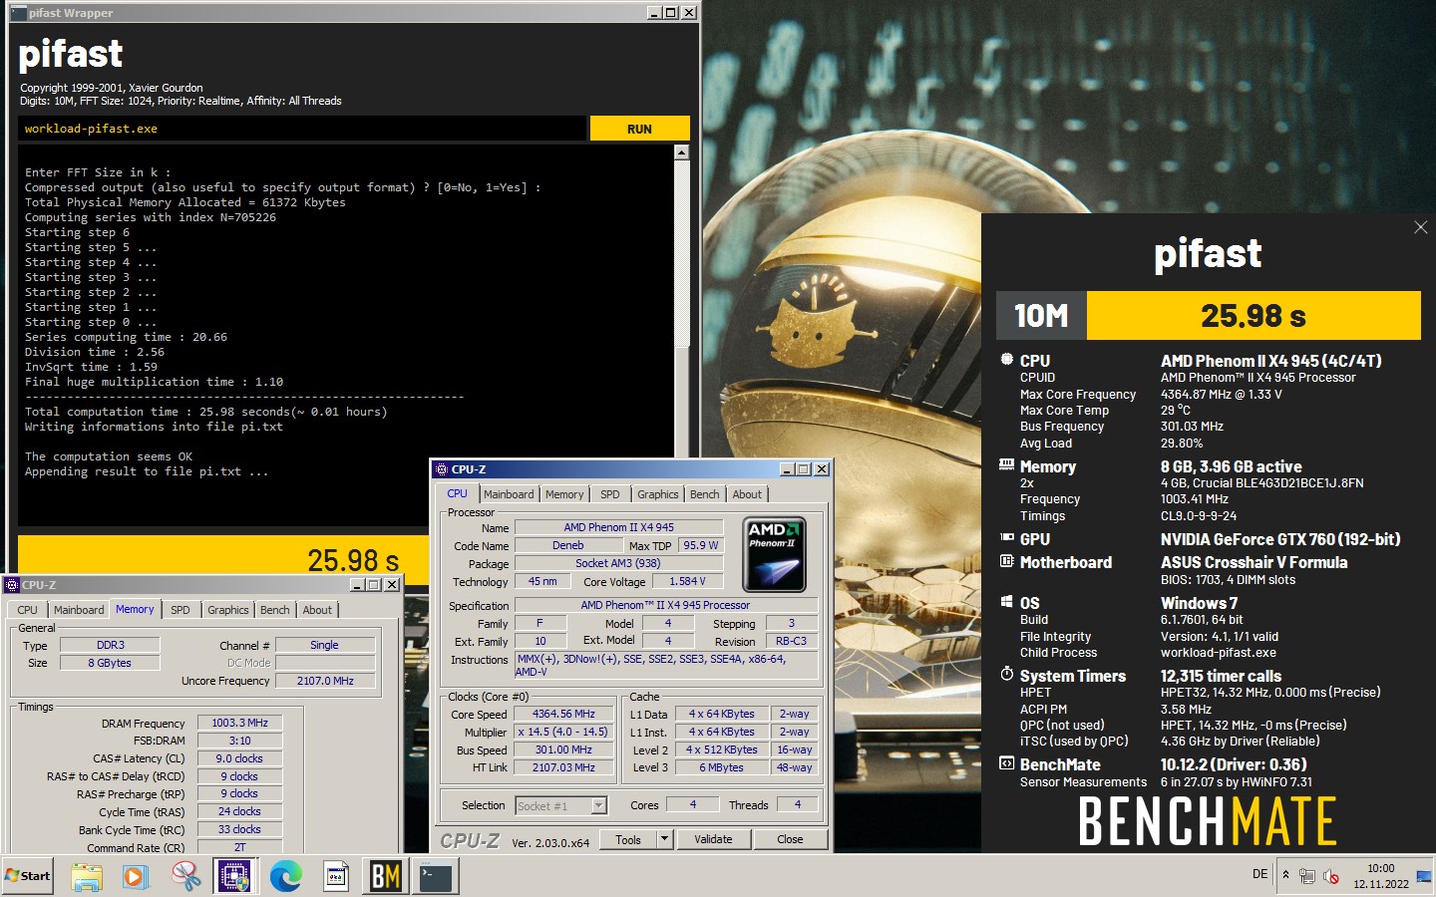Click the BenchMate section icon
This screenshot has width=1436, height=897.
[x=1006, y=763]
